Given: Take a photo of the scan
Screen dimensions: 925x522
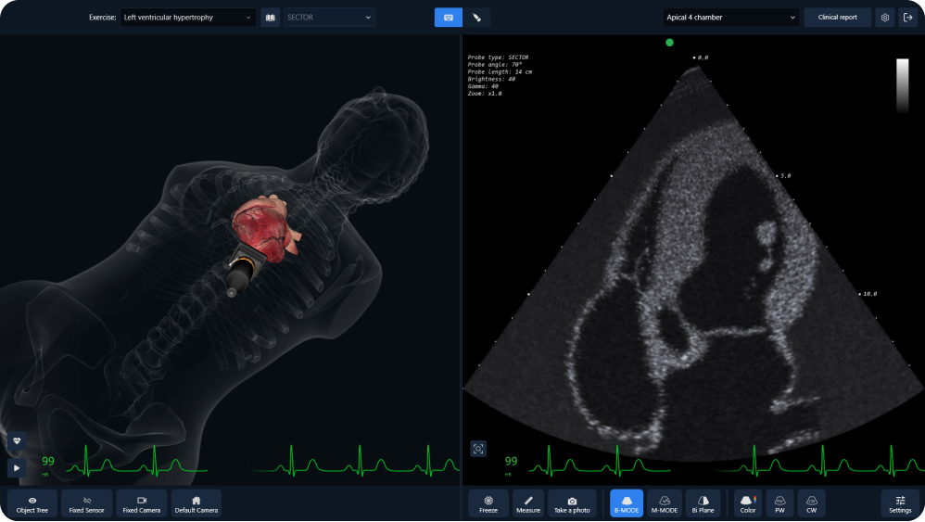Looking at the screenshot, I should [572, 503].
